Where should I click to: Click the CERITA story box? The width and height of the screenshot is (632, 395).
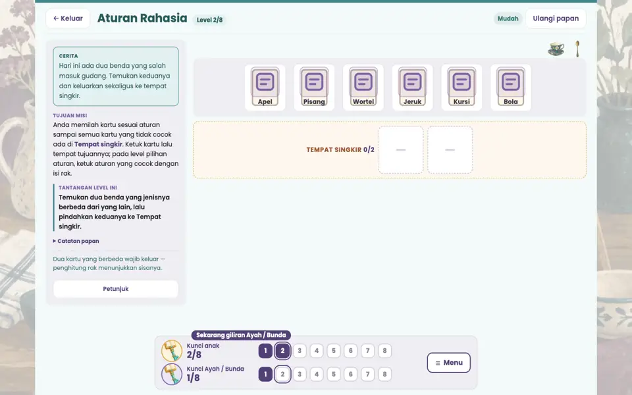[x=116, y=76]
